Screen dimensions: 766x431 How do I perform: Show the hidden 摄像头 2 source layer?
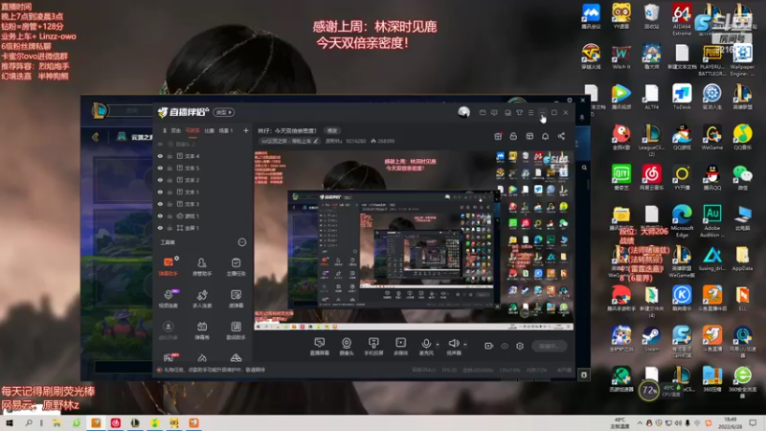tap(160, 145)
